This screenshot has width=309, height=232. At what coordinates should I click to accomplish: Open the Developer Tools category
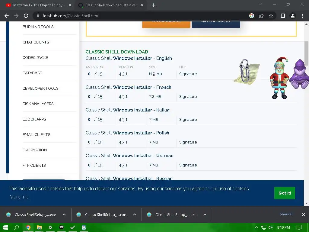pos(41,88)
